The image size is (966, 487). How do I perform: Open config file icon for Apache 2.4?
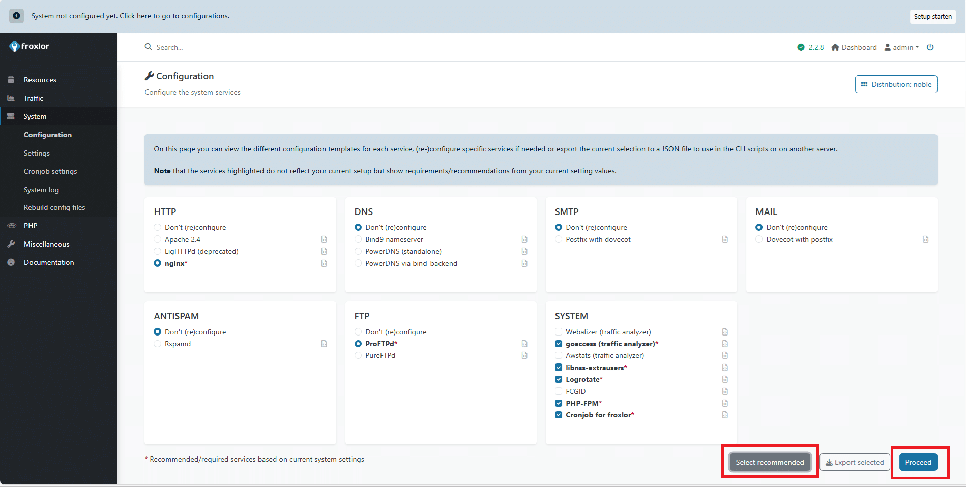coord(324,239)
